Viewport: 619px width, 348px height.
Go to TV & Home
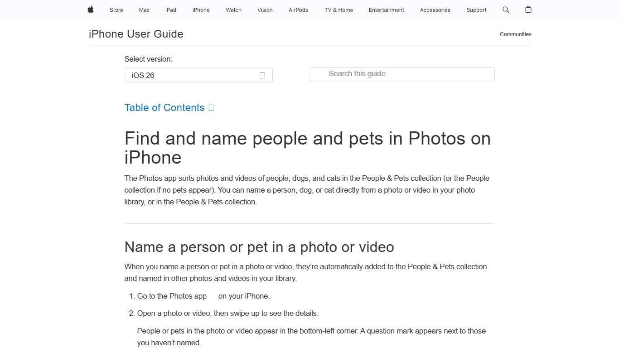[x=338, y=10]
